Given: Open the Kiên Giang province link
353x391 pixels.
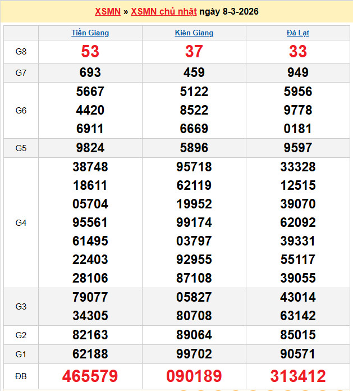Looking at the screenshot, I should [x=194, y=33].
